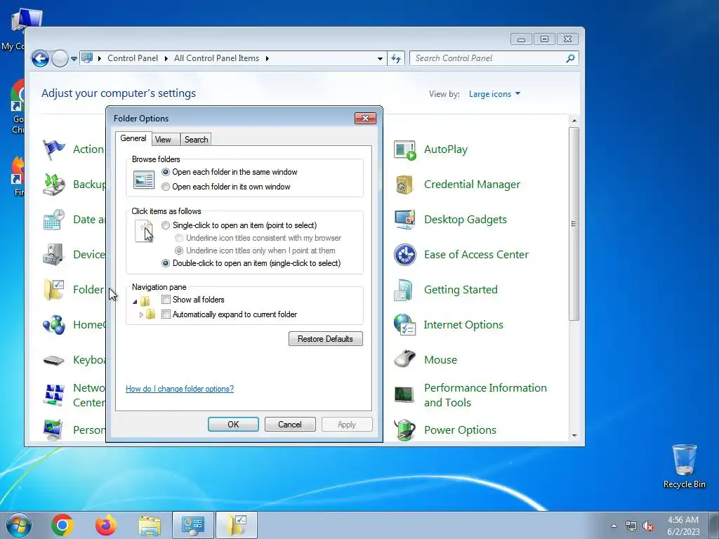
Task: Close the Folder Options dialog
Action: tap(365, 118)
